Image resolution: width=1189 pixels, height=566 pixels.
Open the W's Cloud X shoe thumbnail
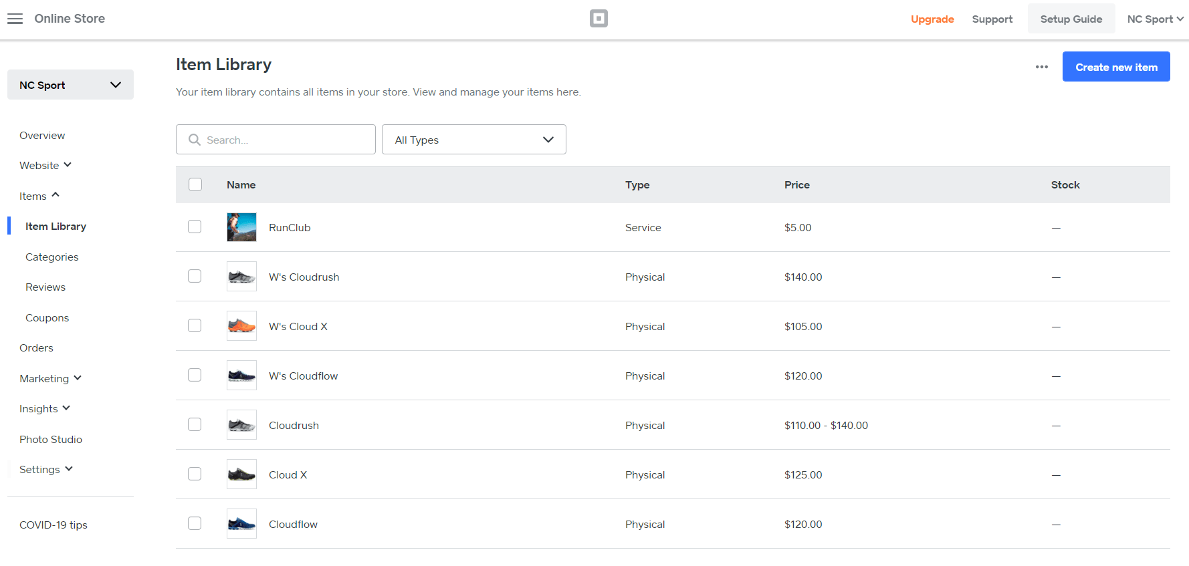241,326
